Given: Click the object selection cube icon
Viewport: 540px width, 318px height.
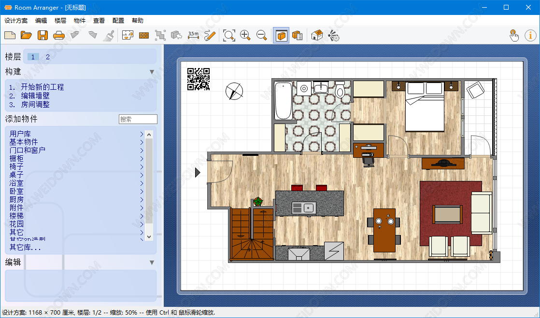Looking at the screenshot, I should coord(176,35).
